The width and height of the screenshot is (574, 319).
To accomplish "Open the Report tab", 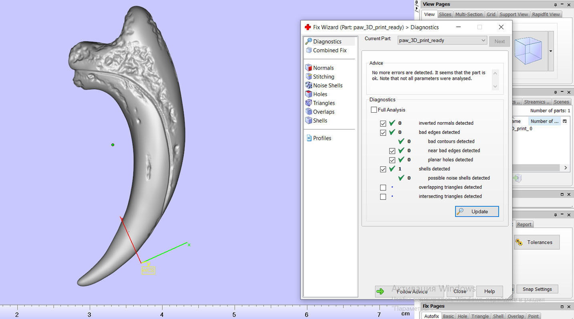I will tap(524, 224).
